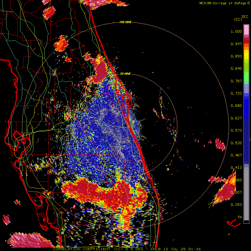The height and width of the screenshot is (251, 251).
Task: Click the 0.733 color bar value
Action: [x=236, y=93]
